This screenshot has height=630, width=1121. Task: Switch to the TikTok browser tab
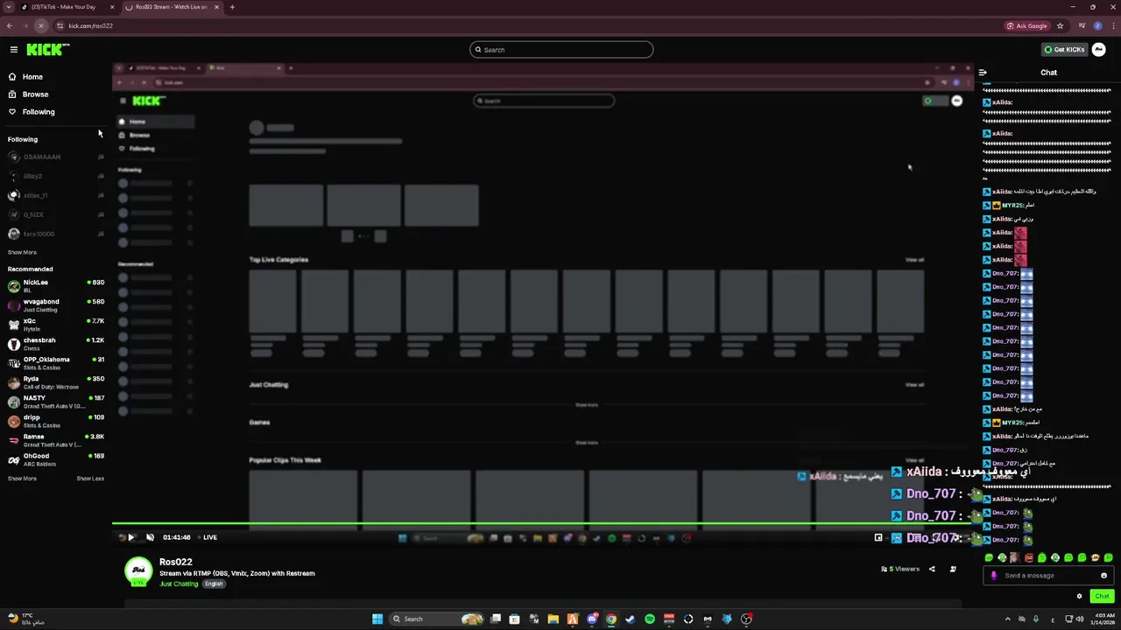[x=67, y=7]
